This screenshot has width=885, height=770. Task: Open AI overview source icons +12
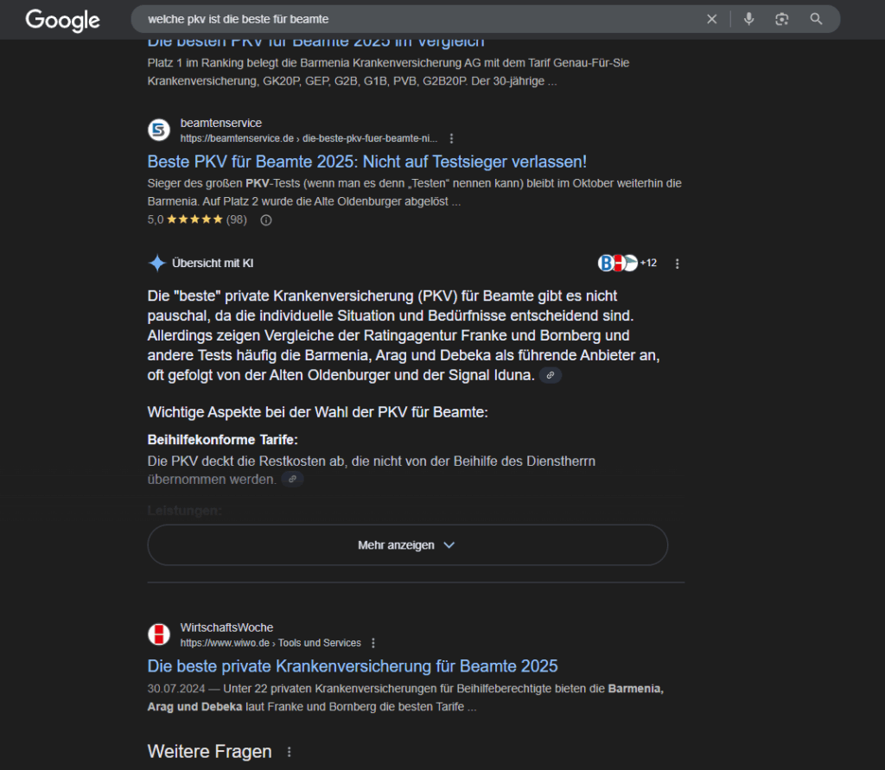[x=627, y=263]
